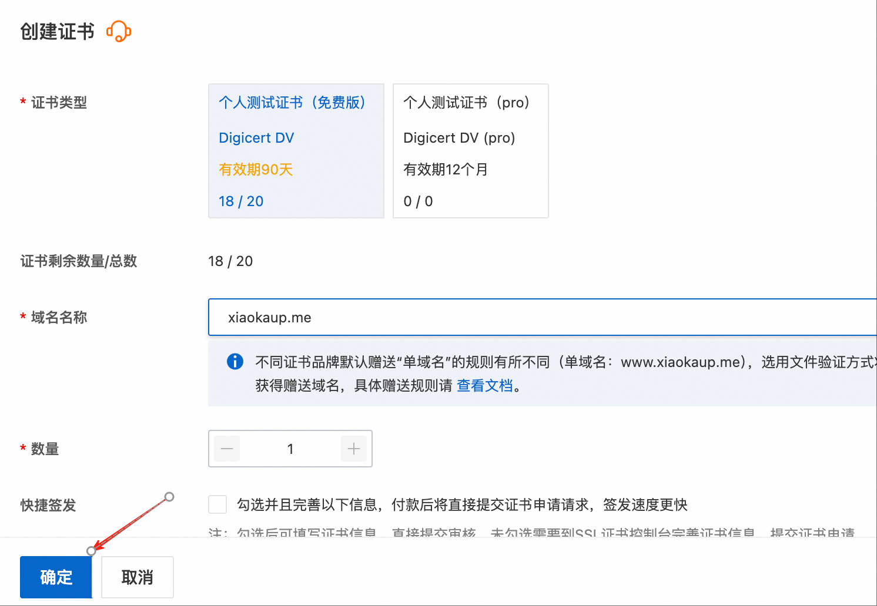Select the free personal test certificate card

tap(296, 151)
